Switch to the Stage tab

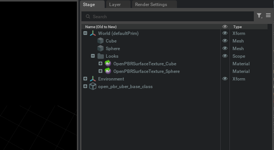(x=92, y=4)
